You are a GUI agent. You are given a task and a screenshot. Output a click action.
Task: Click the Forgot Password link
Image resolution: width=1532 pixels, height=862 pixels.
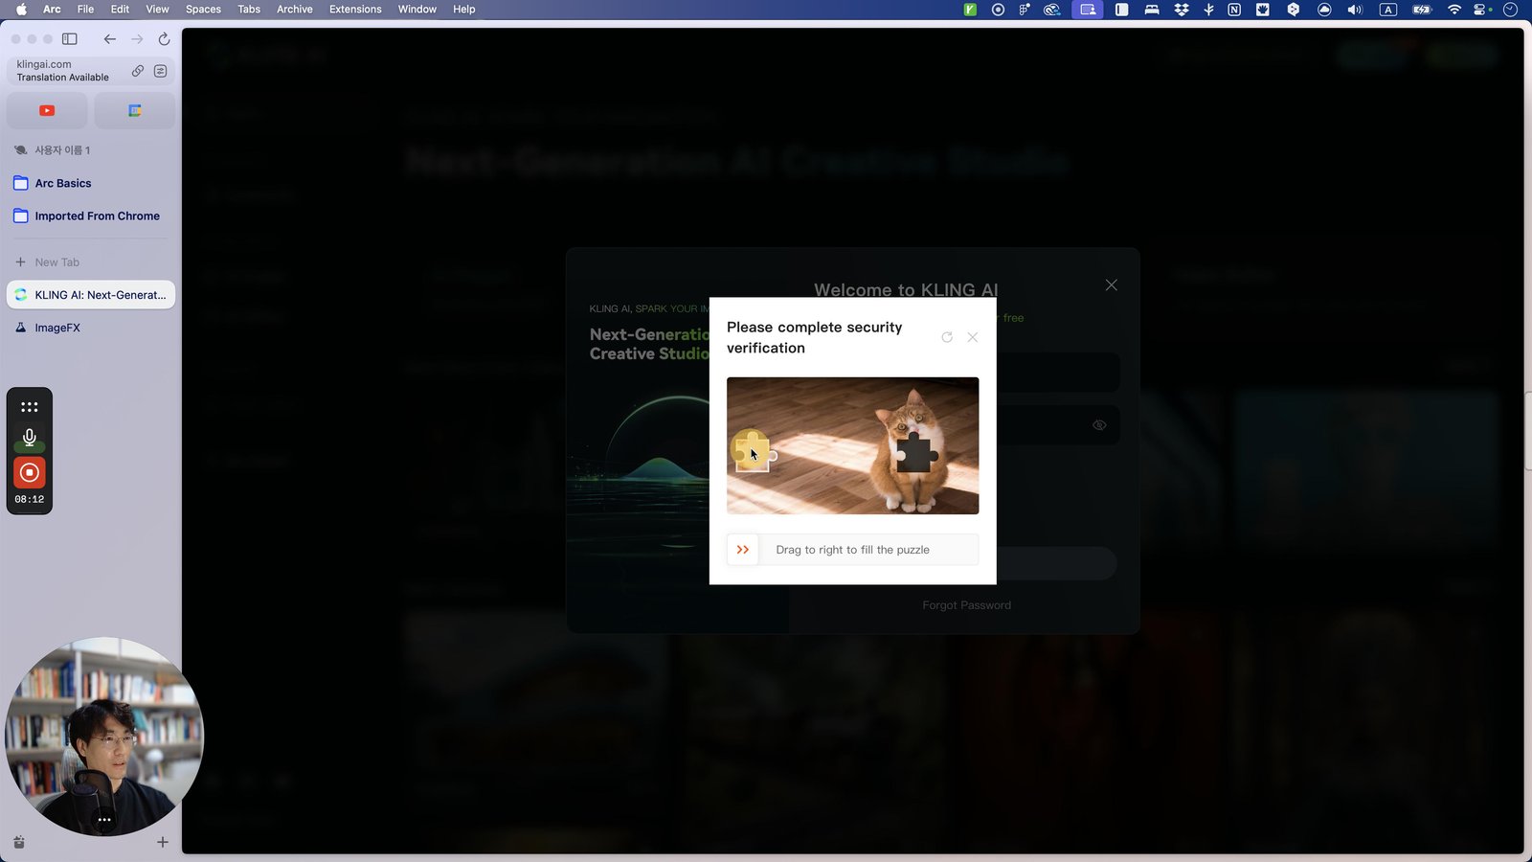tap(966, 605)
